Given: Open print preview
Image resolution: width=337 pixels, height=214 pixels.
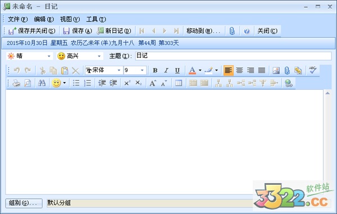Looking at the screenshot, I should pos(28,83).
